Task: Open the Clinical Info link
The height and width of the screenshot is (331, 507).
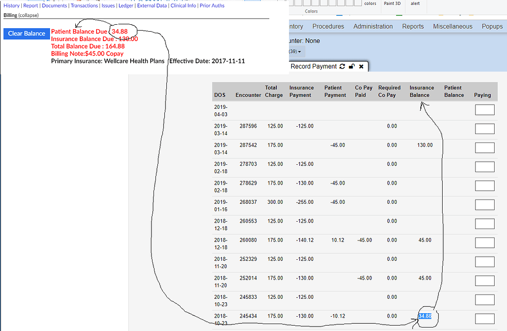Action: point(184,5)
